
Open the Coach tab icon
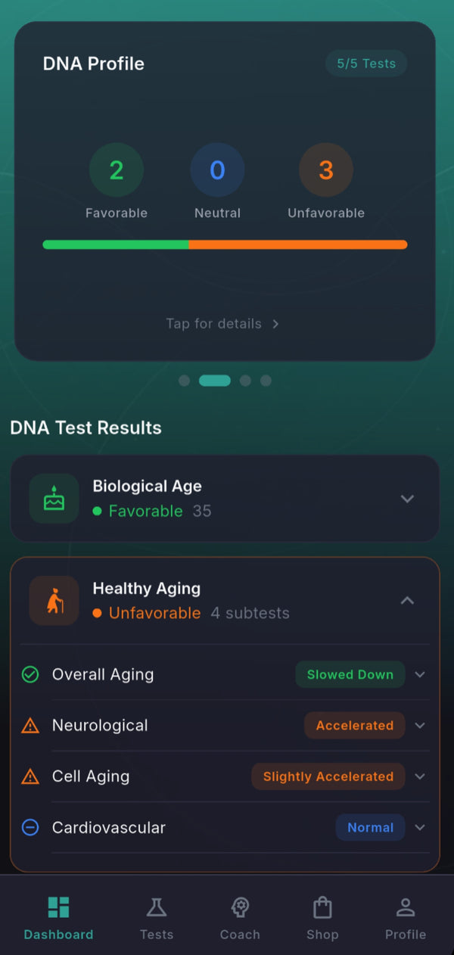pos(240,907)
